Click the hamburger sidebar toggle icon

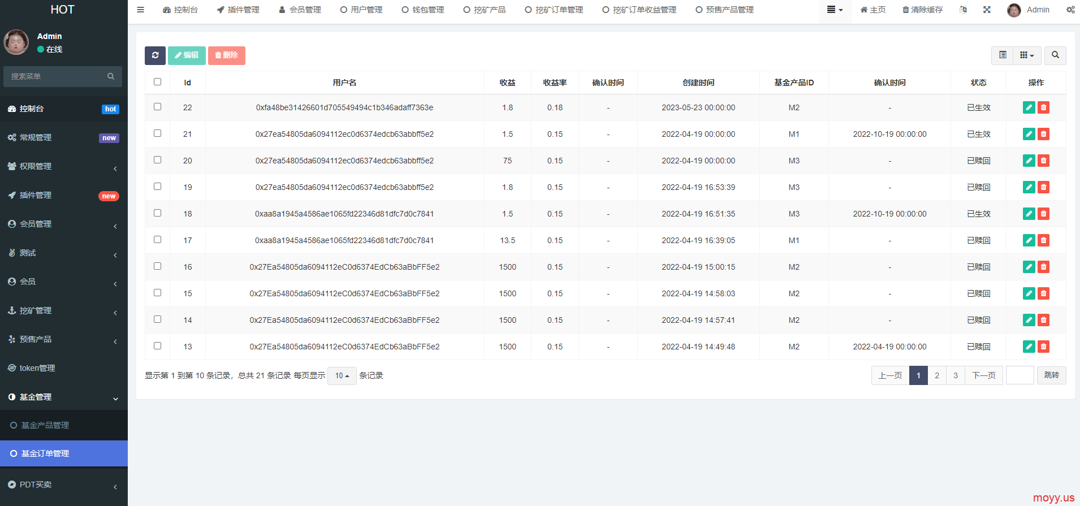point(141,10)
